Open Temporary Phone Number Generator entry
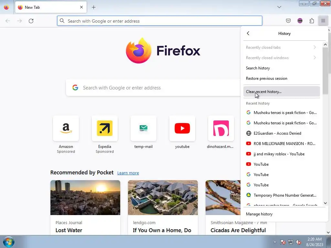 [282, 195]
